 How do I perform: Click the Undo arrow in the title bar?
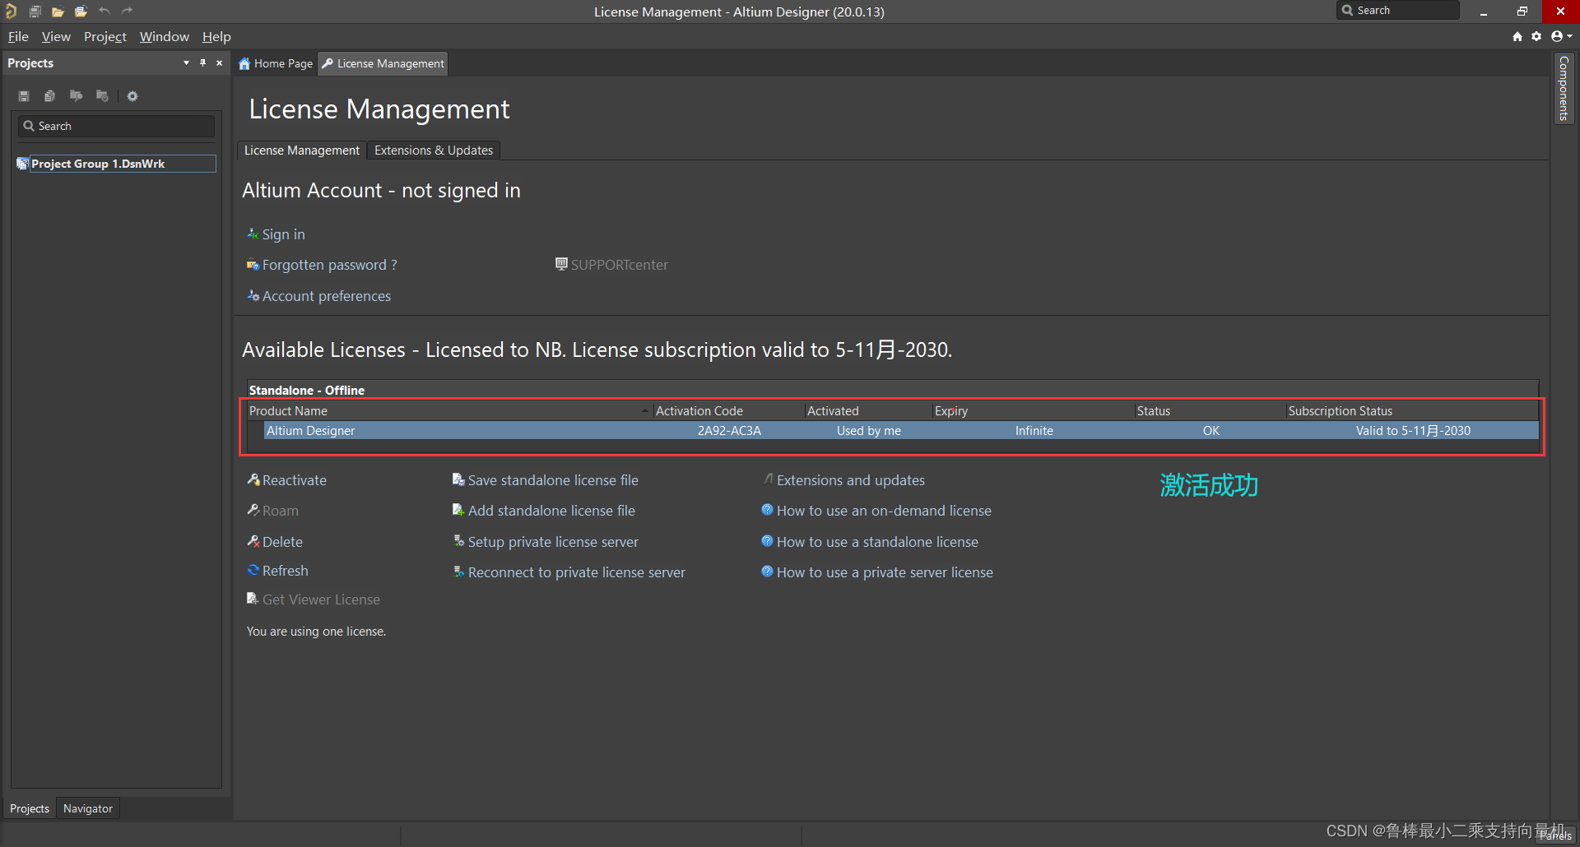pyautogui.click(x=105, y=12)
